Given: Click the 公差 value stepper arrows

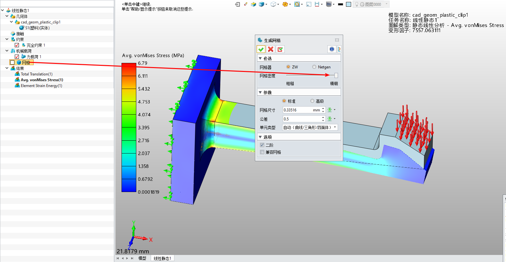Looking at the screenshot, I should pyautogui.click(x=323, y=119).
